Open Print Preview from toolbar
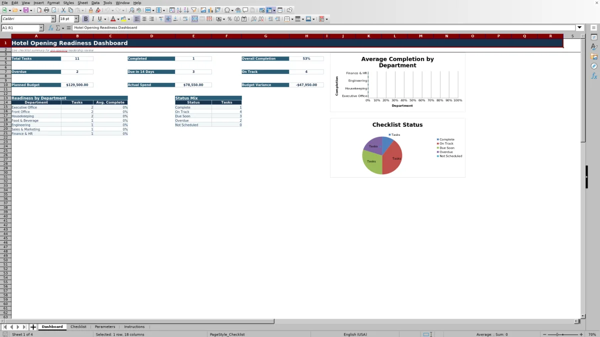Image resolution: width=600 pixels, height=337 pixels. (x=53, y=10)
